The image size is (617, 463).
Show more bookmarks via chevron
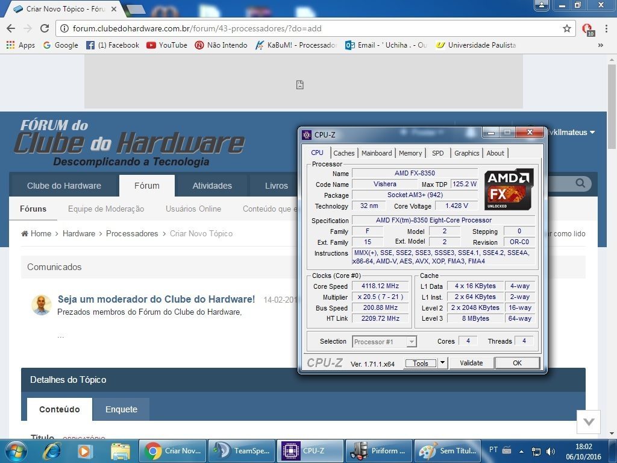(x=601, y=45)
